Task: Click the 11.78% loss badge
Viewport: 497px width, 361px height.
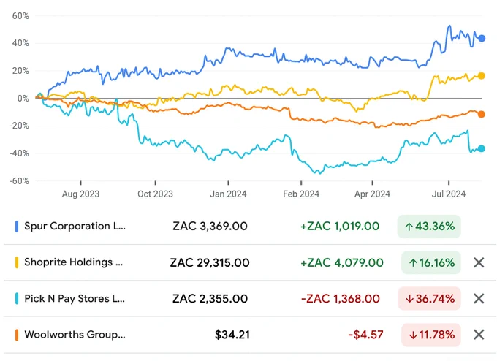Action: click(430, 335)
